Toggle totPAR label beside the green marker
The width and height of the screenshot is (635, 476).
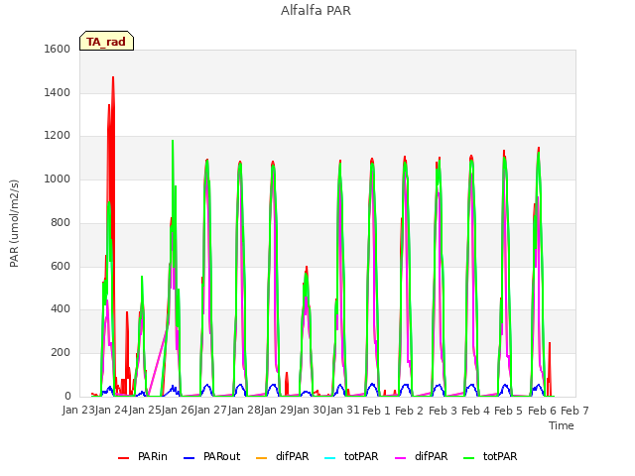coord(500,456)
